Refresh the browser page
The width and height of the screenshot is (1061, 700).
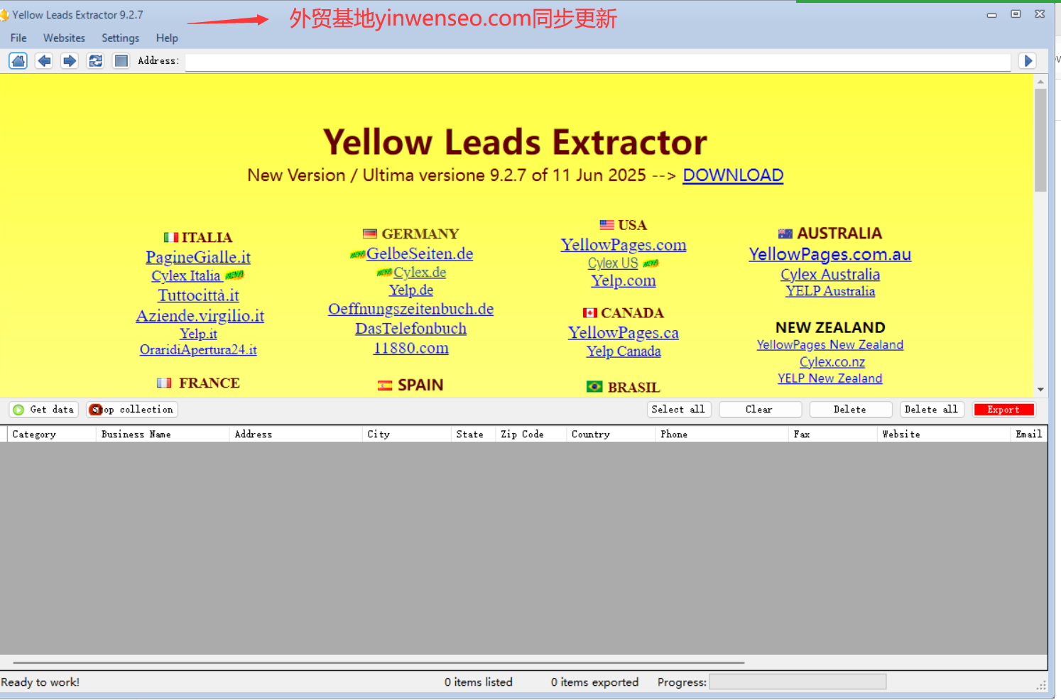coord(96,61)
